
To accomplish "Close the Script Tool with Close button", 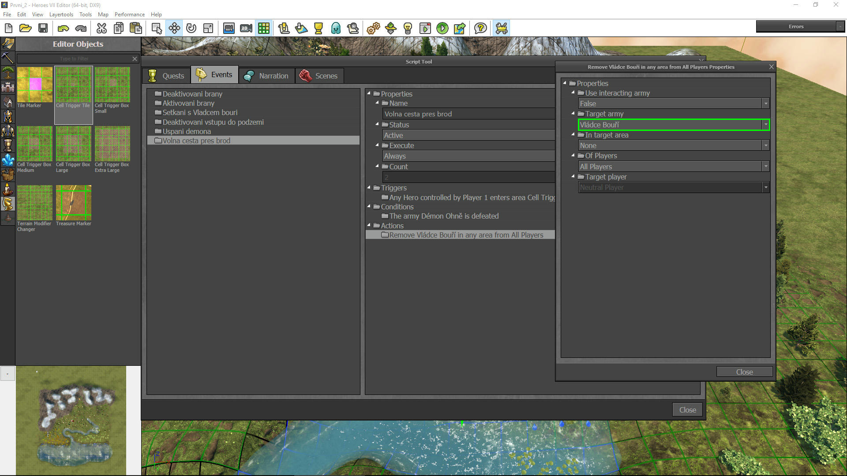I will tap(687, 410).
